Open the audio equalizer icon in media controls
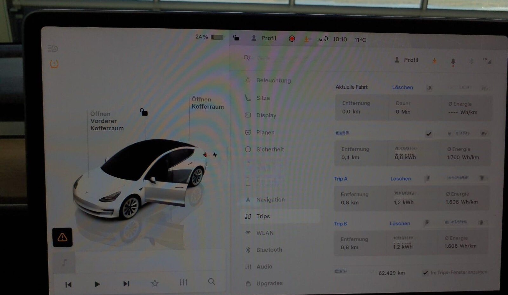Viewport: 508px width, 295px height. pyautogui.click(x=183, y=282)
